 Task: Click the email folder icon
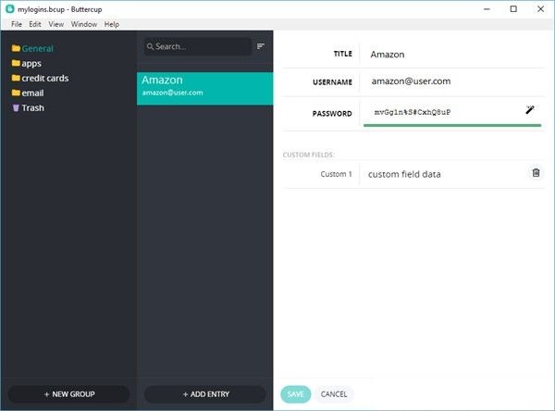[15, 93]
